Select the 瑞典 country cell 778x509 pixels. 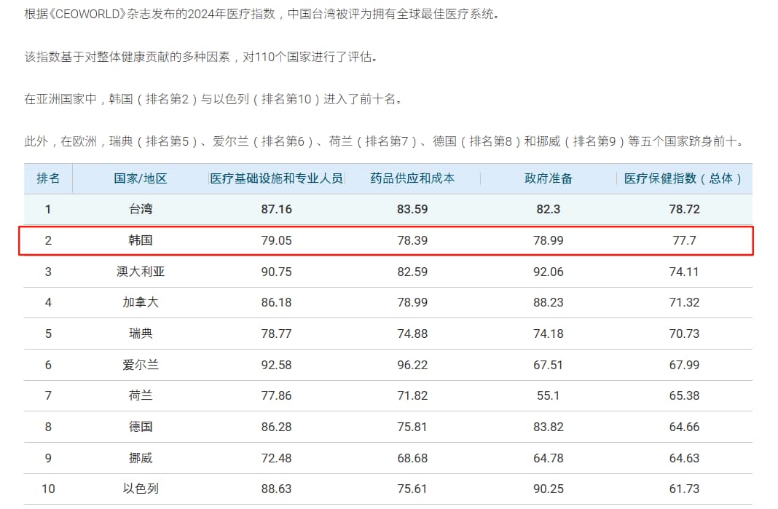(141, 334)
